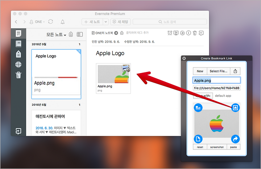This screenshot has height=169, width=261.
Task: Click the sync icon in Evernote toolbar
Action: click(x=51, y=22)
